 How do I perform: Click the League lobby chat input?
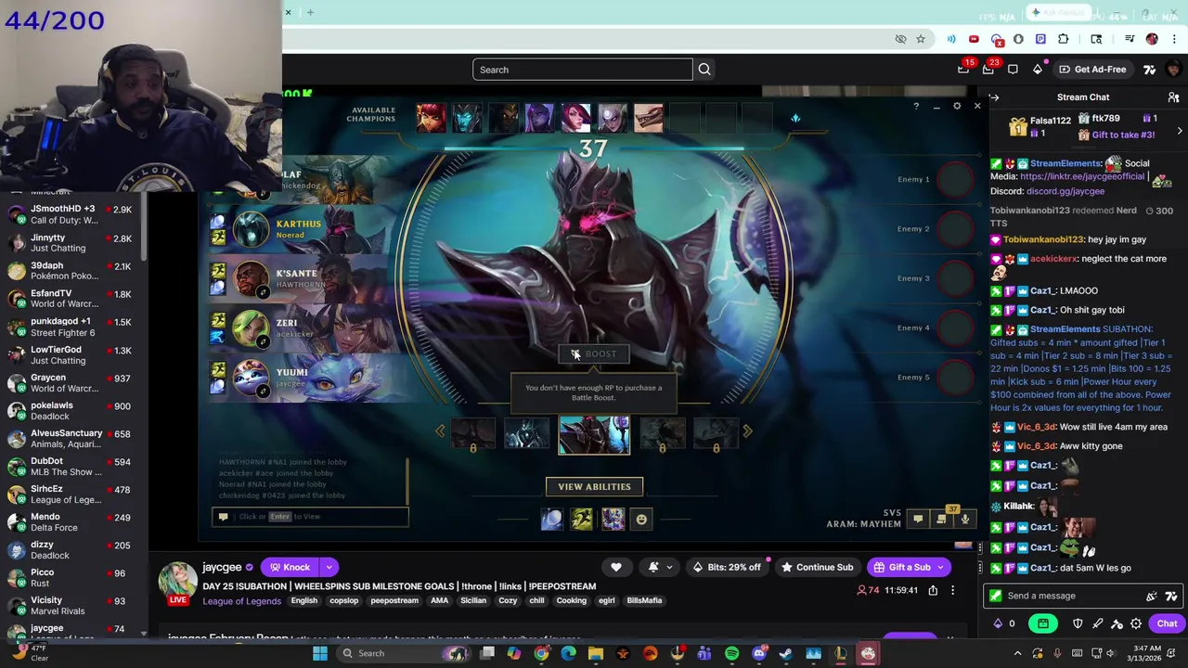(310, 517)
